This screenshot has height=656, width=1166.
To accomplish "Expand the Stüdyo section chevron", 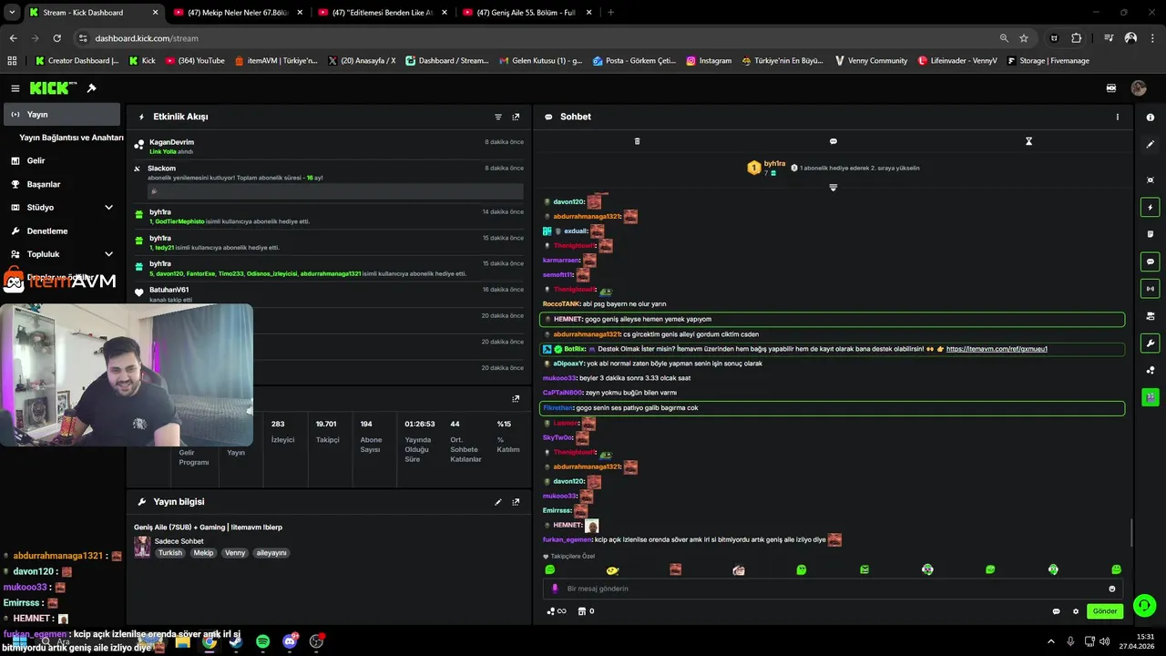I will point(108,208).
